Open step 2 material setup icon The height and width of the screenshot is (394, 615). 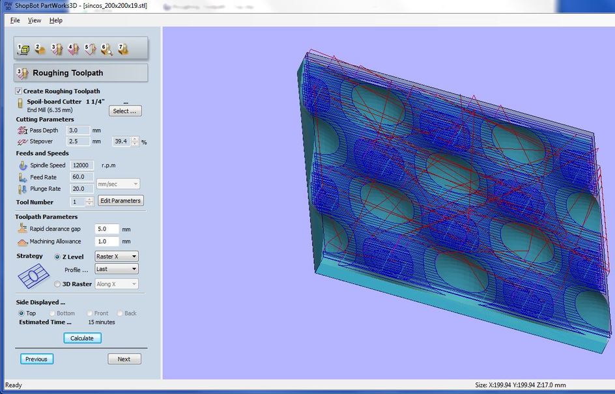(x=40, y=49)
